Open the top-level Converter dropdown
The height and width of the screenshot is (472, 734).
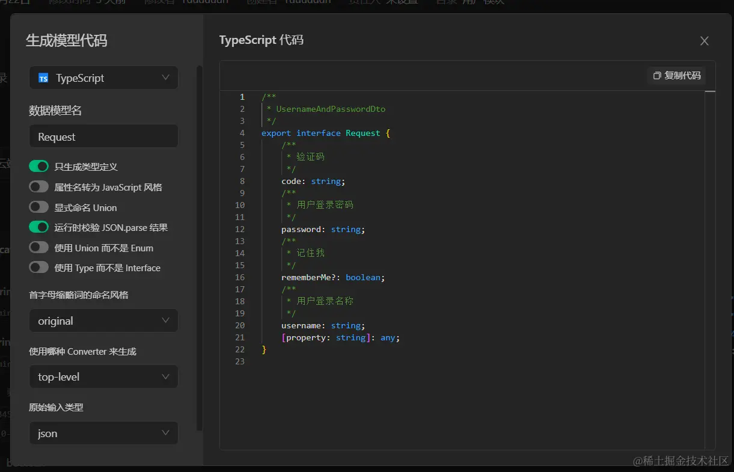103,377
